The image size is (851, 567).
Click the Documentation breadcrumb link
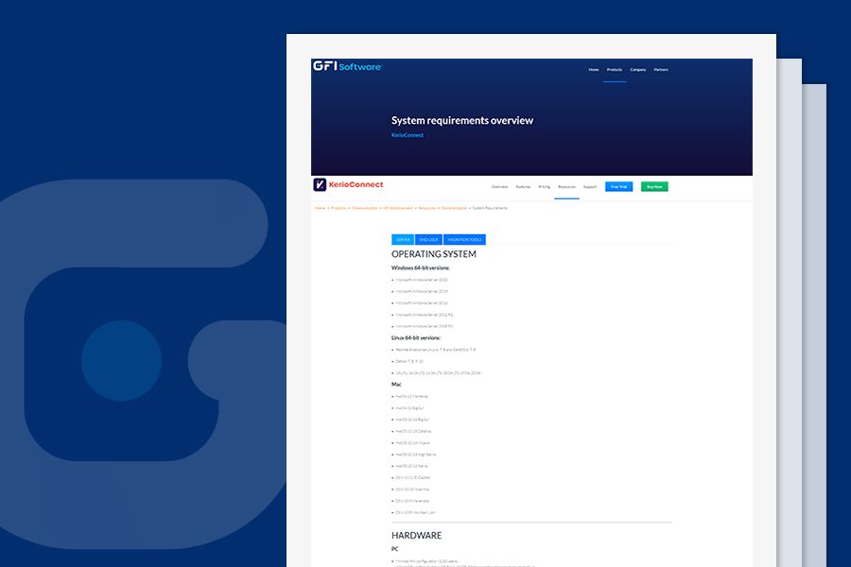point(454,208)
